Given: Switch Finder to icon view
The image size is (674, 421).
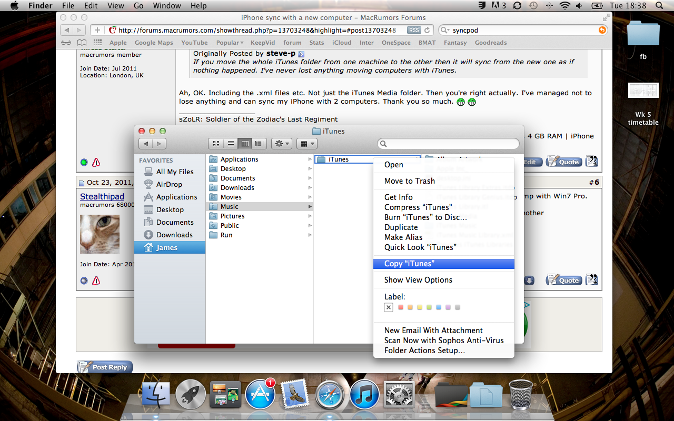Looking at the screenshot, I should pyautogui.click(x=216, y=143).
